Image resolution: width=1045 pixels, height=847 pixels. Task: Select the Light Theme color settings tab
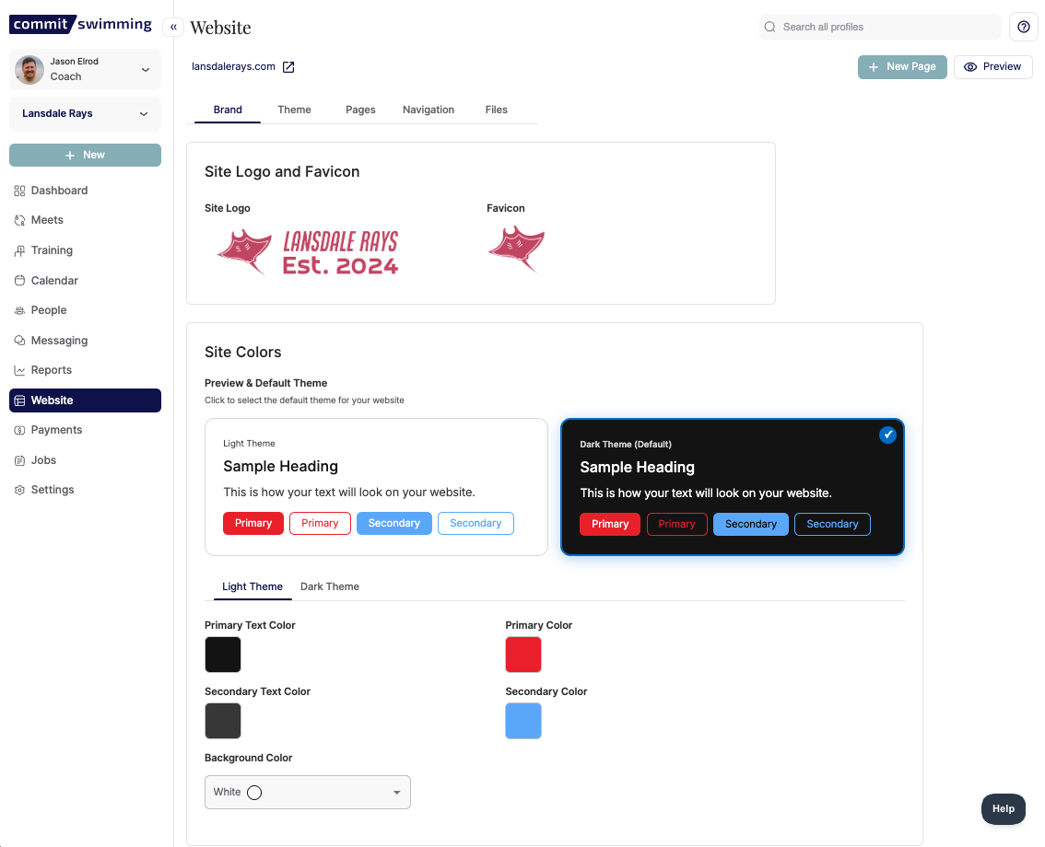[252, 586]
